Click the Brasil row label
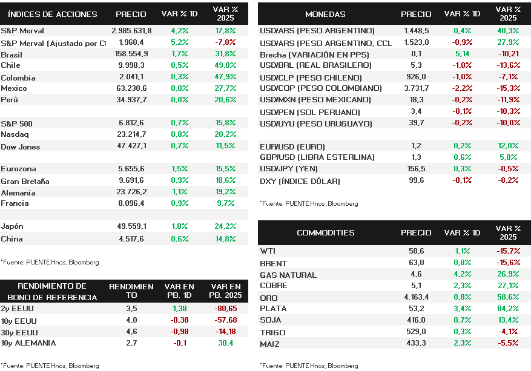Screen dimensions: 531x371 click(x=12, y=54)
